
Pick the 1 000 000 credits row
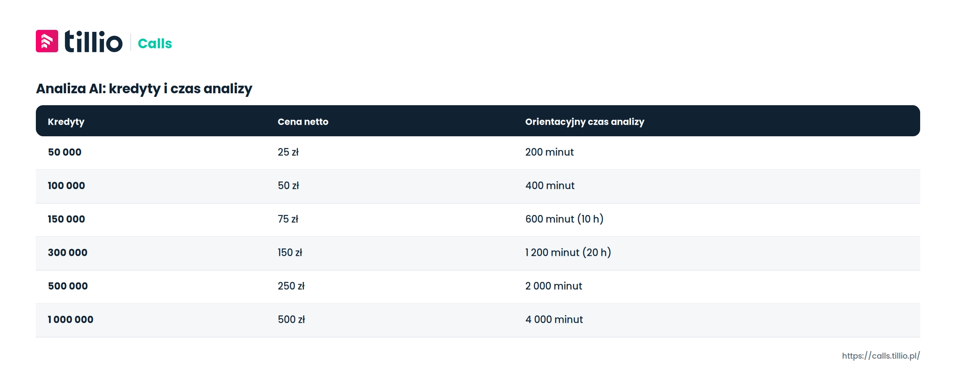coord(478,320)
